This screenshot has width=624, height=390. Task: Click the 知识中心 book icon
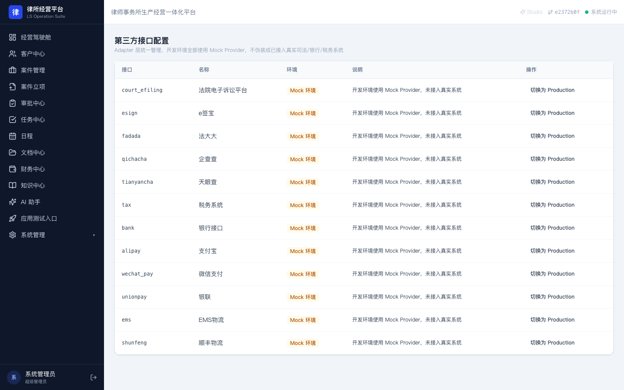13,185
